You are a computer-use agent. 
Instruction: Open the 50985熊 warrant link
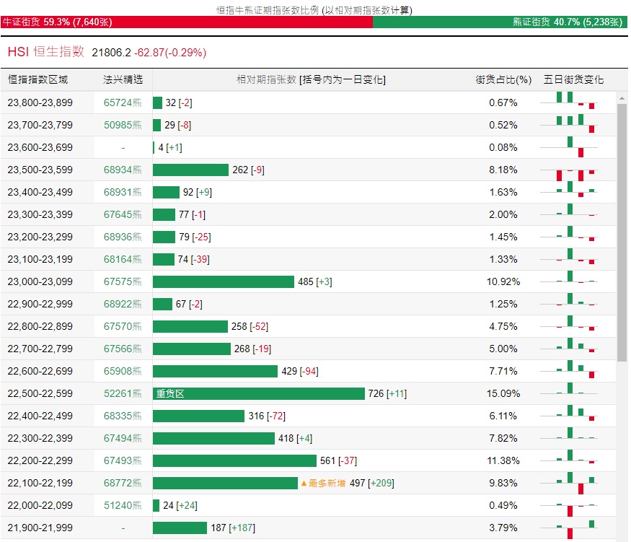[123, 125]
